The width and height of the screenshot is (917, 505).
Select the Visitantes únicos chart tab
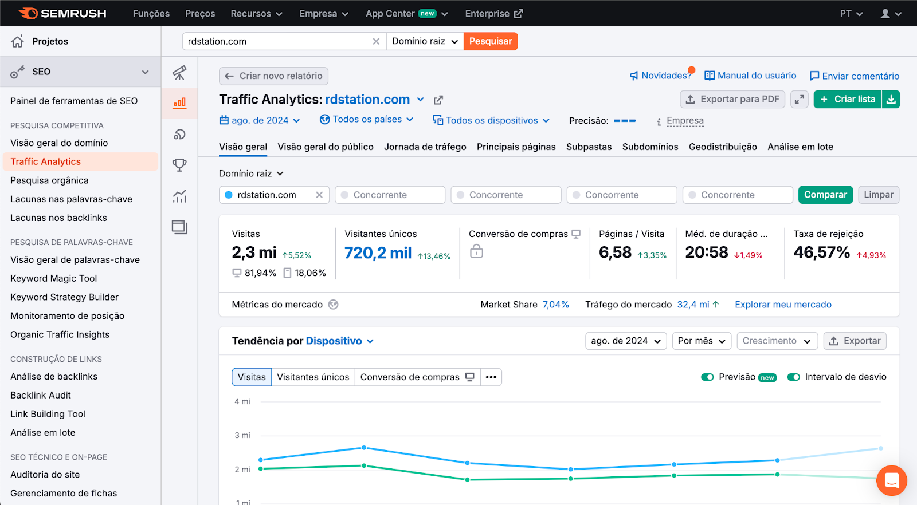(313, 377)
